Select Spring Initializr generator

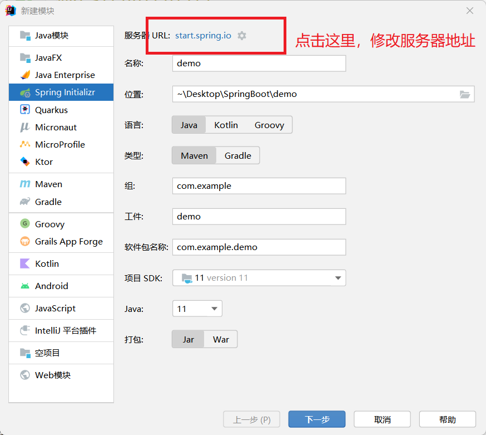[61, 92]
